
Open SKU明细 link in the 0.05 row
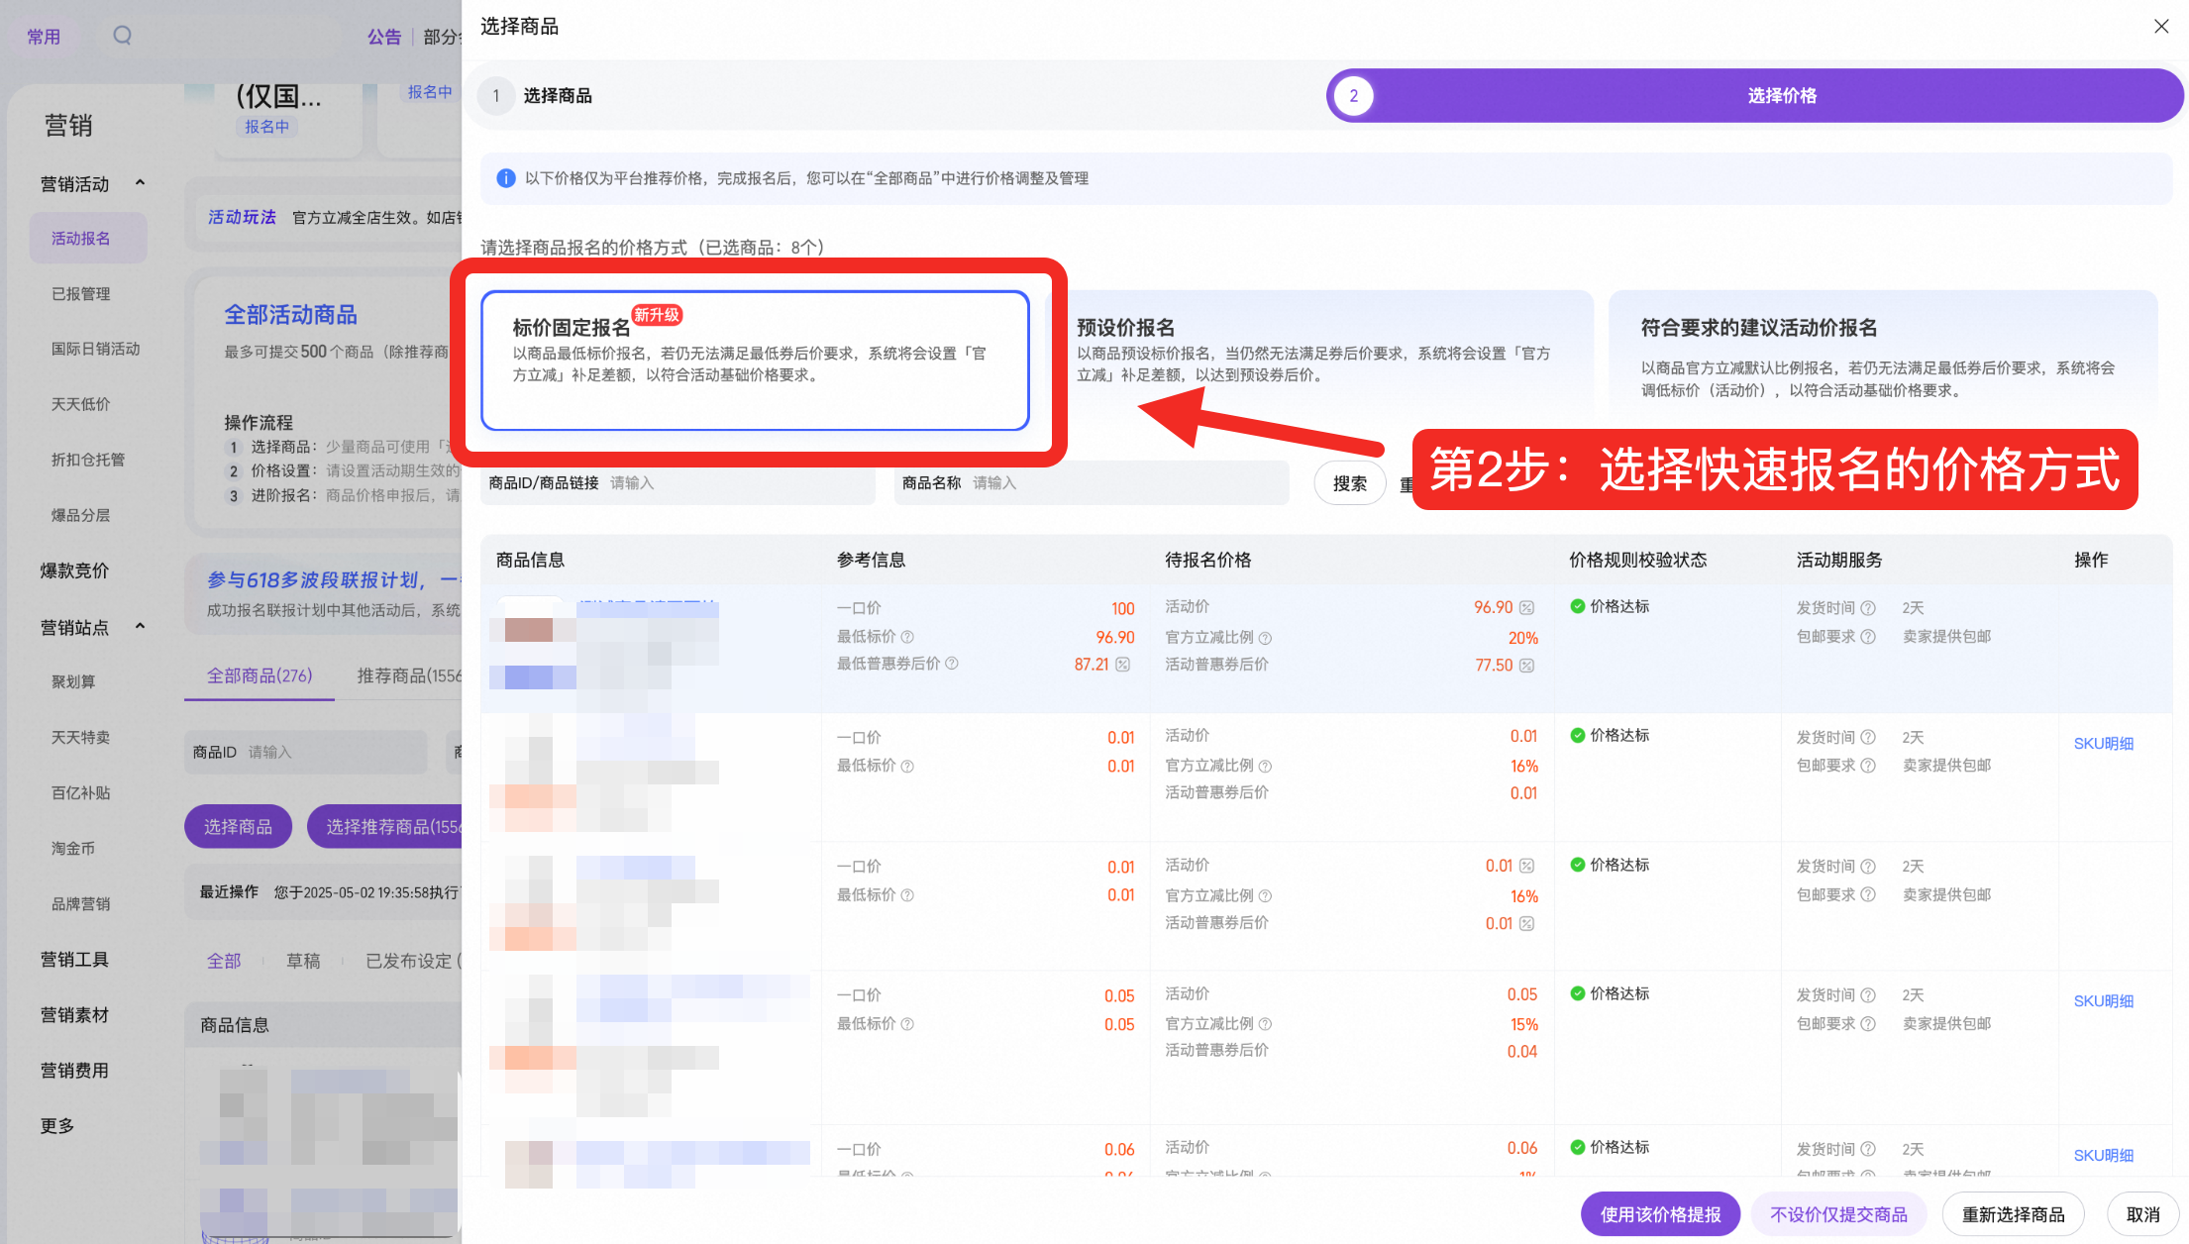[x=2104, y=1001]
